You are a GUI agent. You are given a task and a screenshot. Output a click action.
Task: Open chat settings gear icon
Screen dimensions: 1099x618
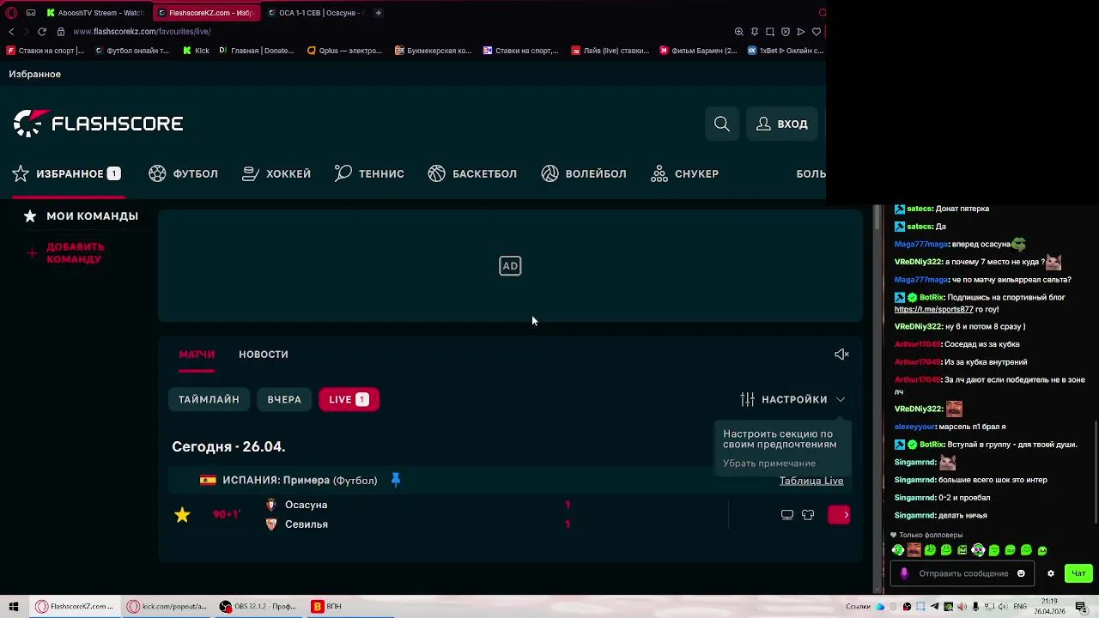pyautogui.click(x=1050, y=573)
